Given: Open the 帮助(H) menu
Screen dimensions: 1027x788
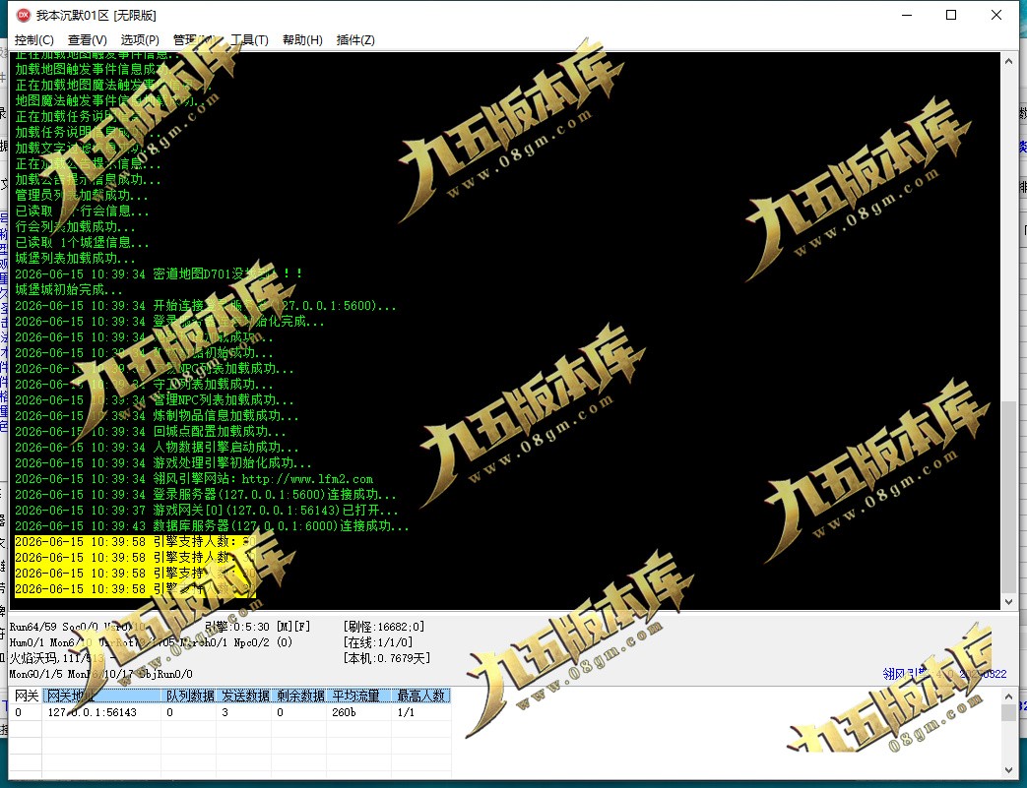Looking at the screenshot, I should [x=302, y=40].
